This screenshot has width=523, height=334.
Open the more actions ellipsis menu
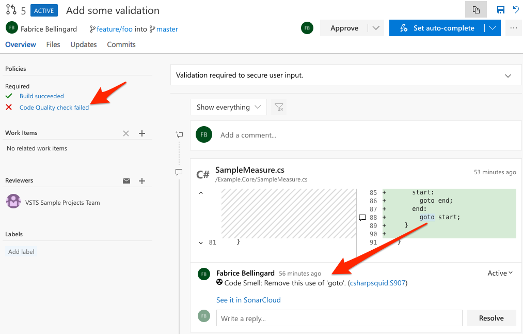click(x=513, y=28)
